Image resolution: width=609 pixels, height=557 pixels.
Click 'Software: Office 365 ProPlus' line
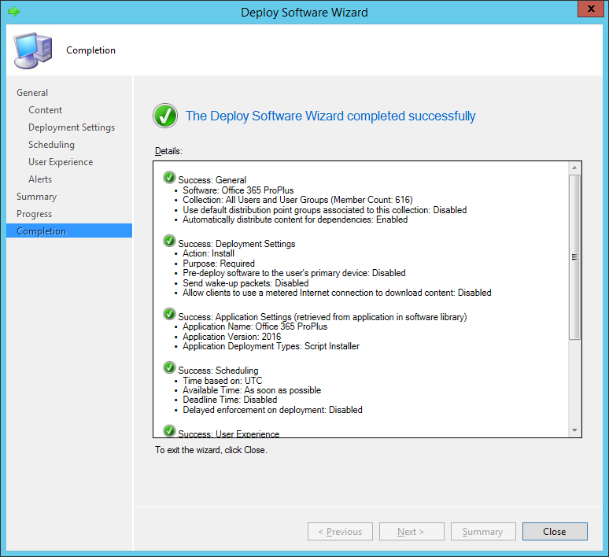click(238, 190)
